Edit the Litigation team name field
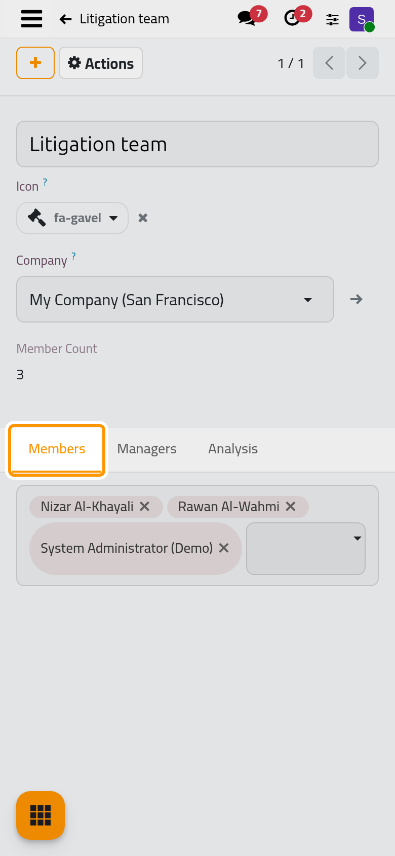Screen dimensions: 395x856 197,144
